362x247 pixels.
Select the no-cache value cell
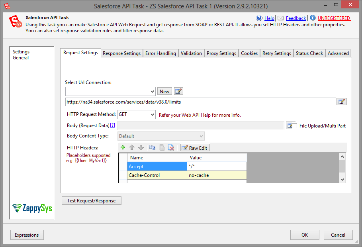[217, 175]
